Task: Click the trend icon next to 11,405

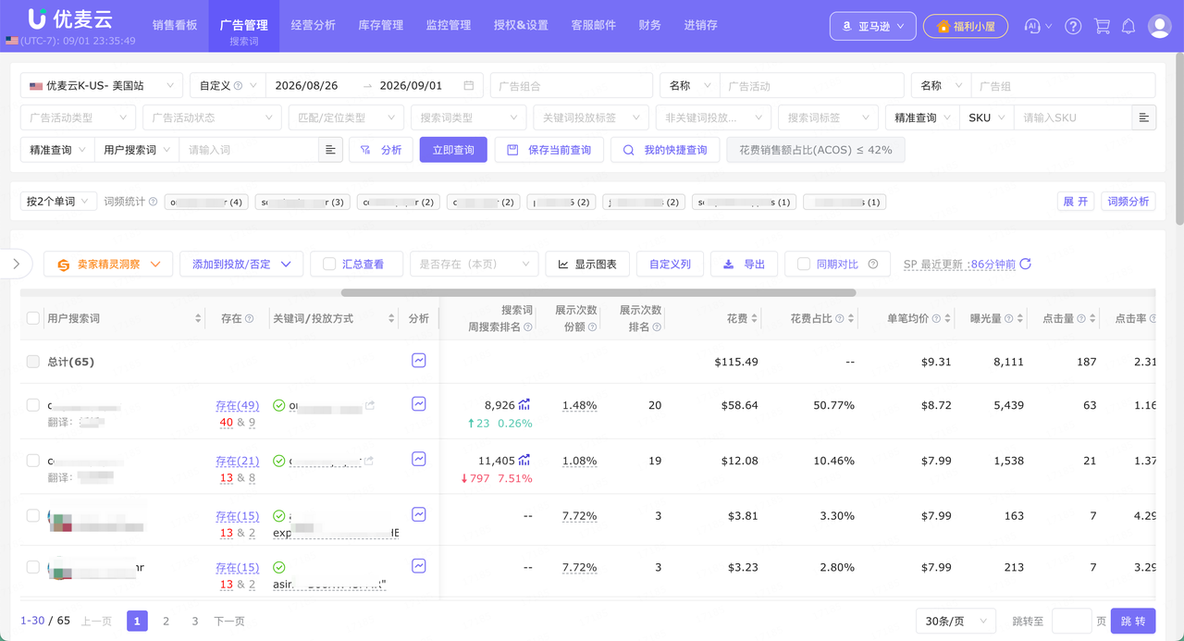Action: point(524,460)
